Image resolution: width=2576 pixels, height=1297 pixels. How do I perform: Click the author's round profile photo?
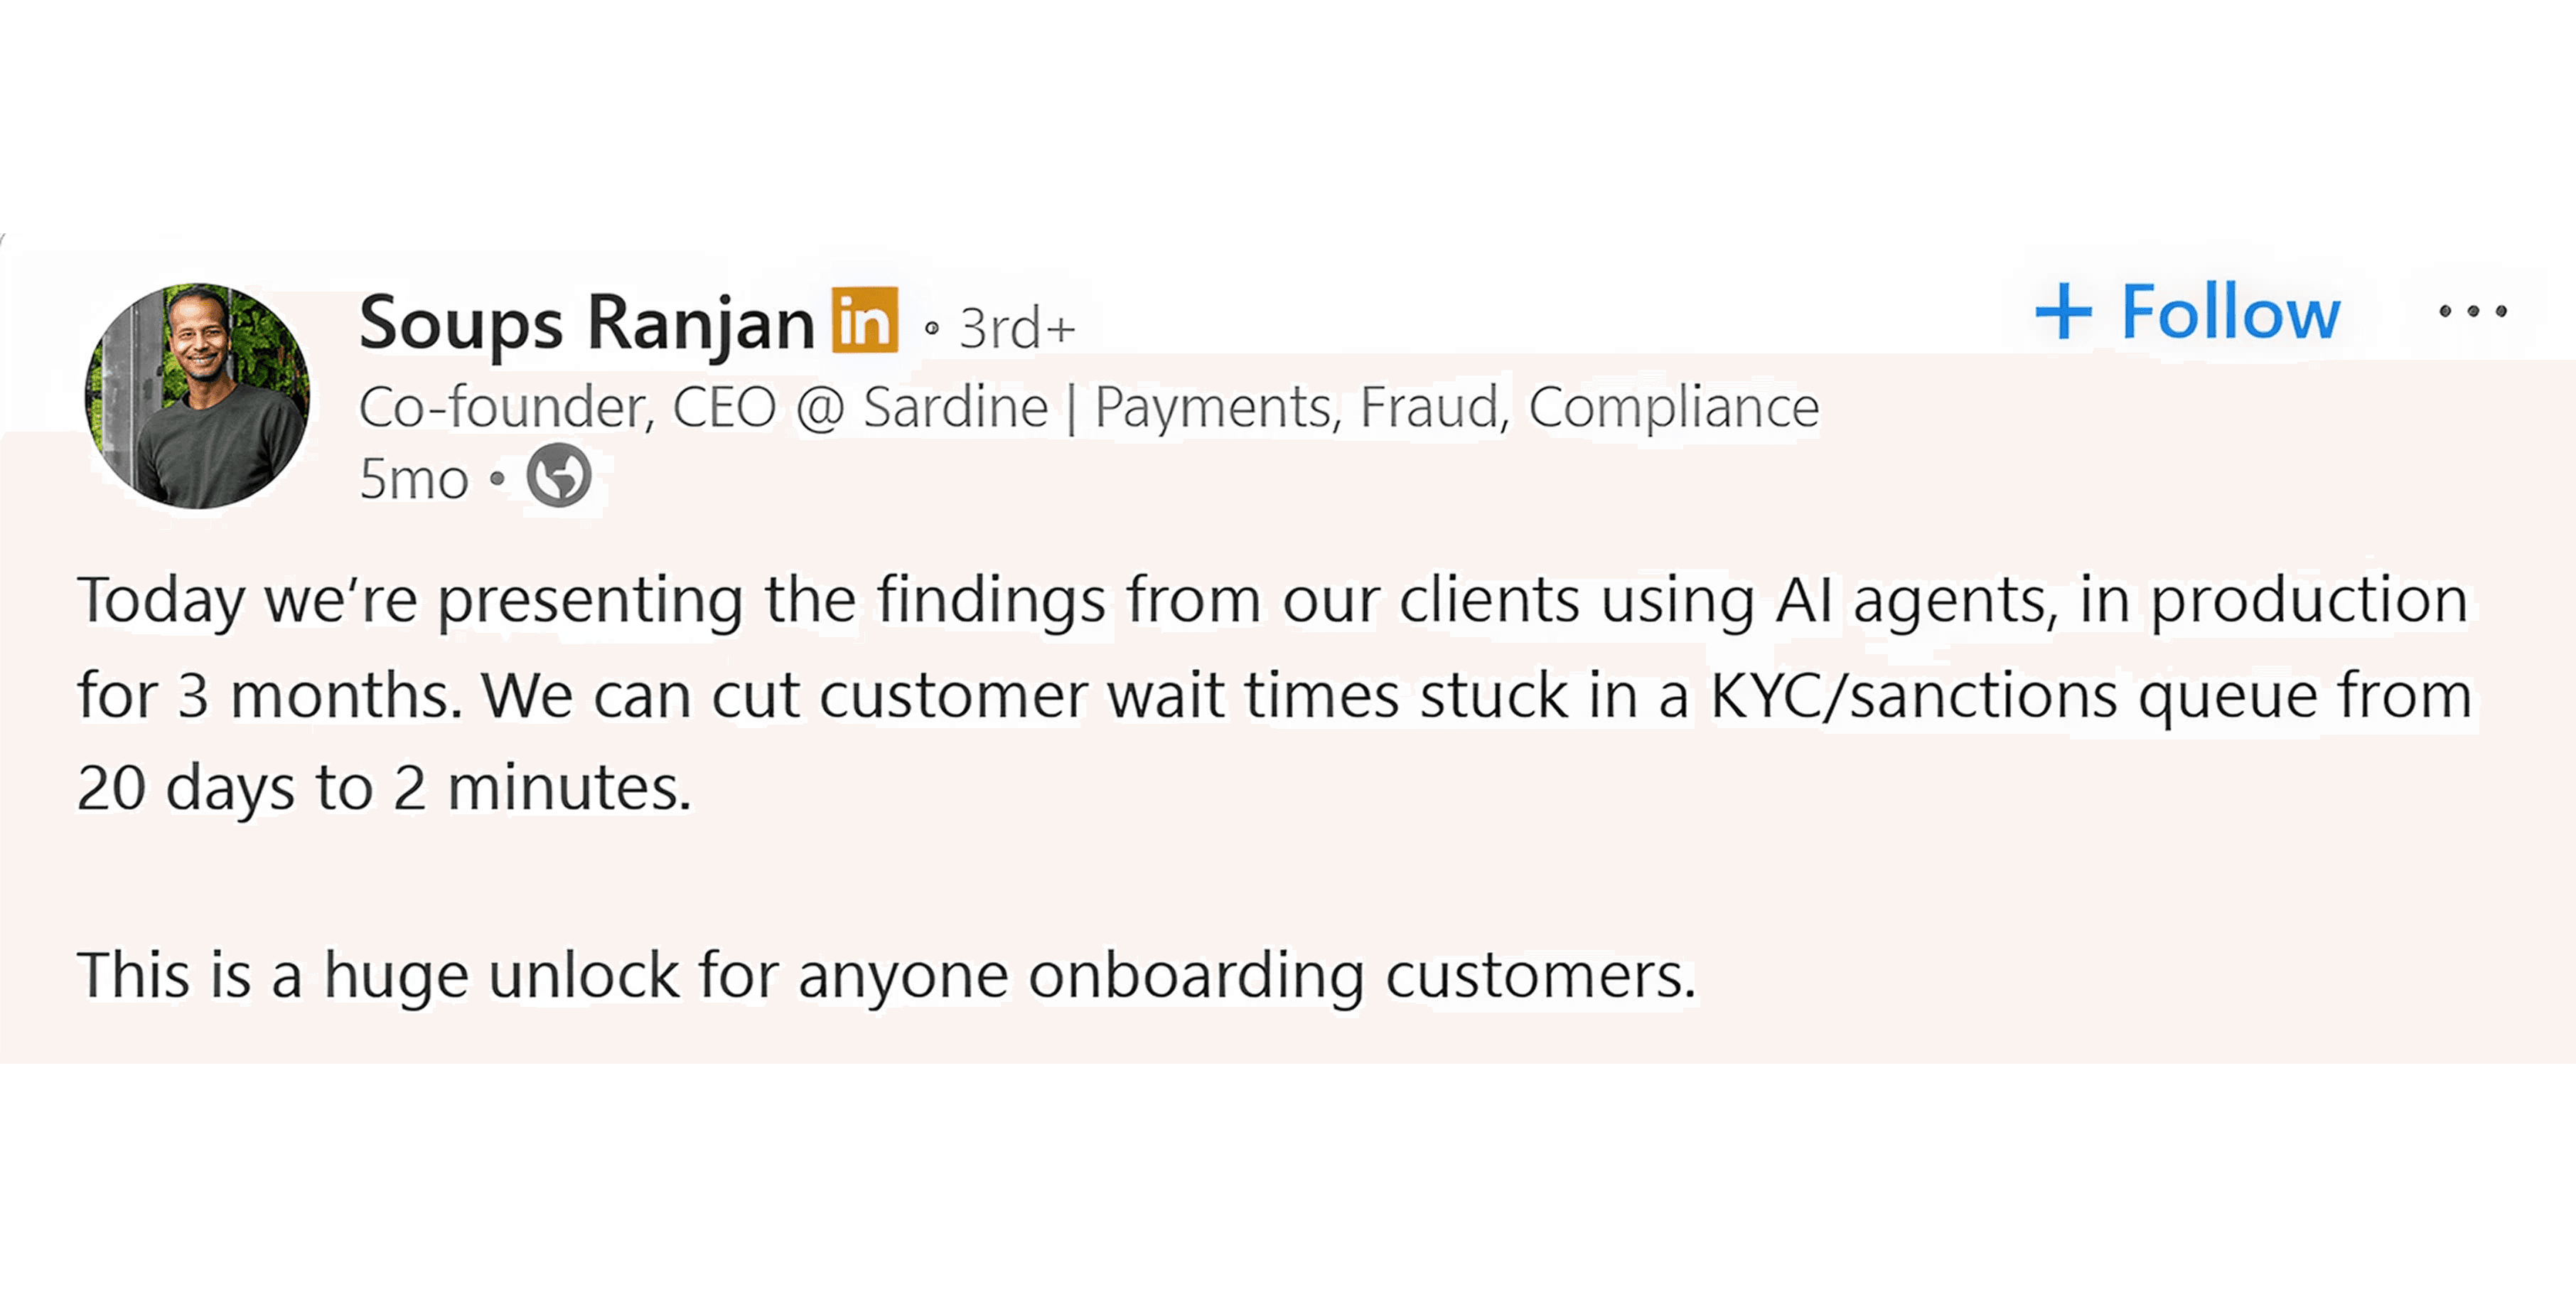click(x=197, y=396)
